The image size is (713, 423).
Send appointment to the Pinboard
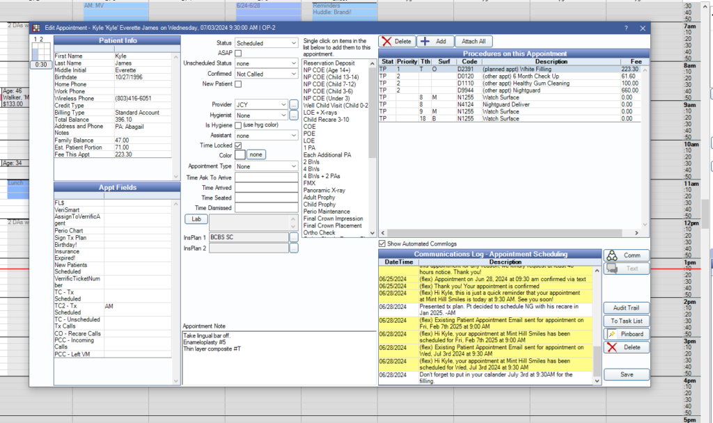626,334
